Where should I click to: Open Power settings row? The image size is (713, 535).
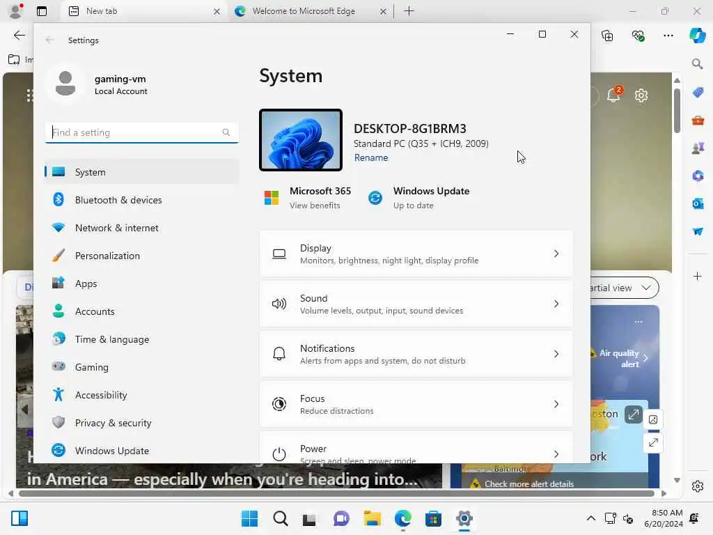point(416,448)
